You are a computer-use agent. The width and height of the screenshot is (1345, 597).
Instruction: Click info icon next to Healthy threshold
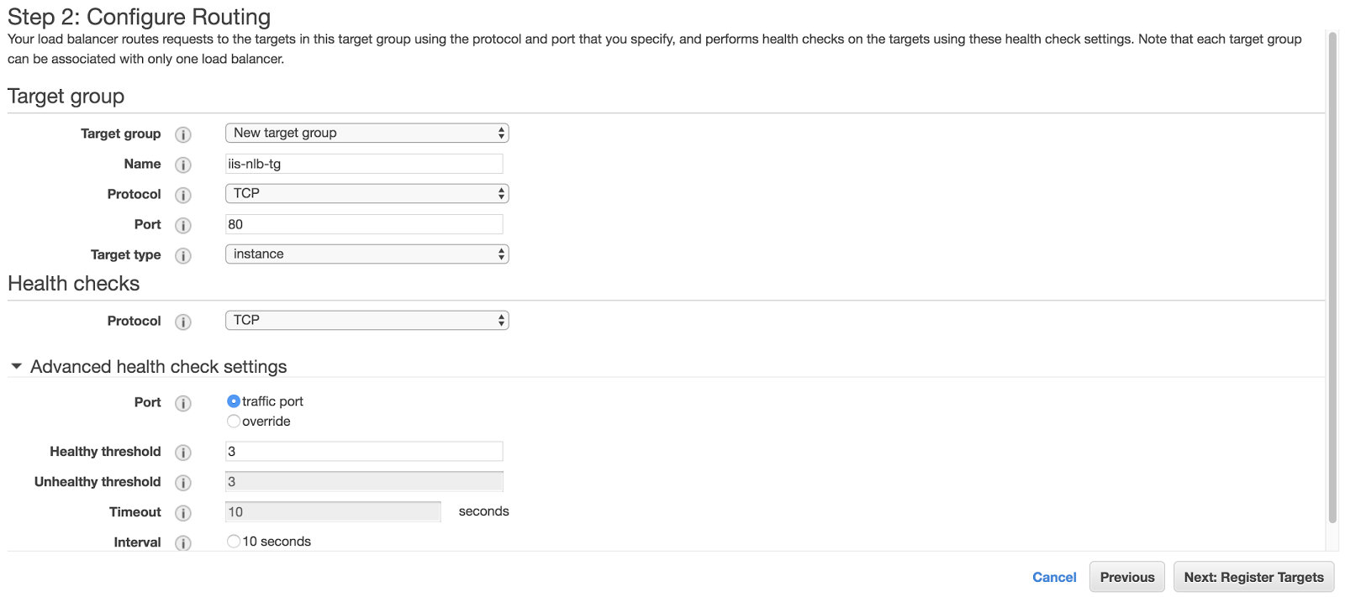point(183,453)
